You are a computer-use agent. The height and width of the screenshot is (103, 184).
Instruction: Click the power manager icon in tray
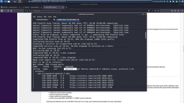point(173,1)
